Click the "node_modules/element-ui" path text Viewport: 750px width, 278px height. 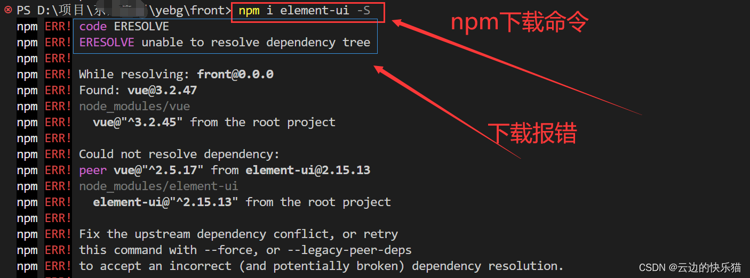[158, 186]
